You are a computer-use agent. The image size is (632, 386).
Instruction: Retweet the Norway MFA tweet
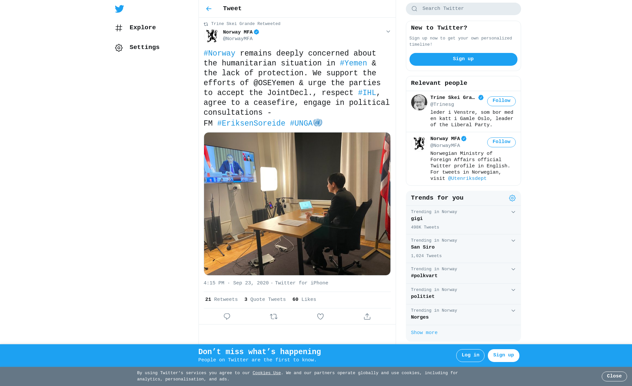[x=274, y=316]
